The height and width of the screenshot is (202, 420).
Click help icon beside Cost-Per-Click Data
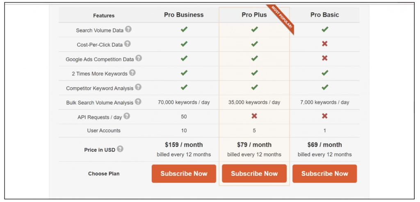click(128, 44)
